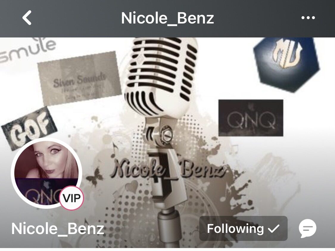Tap the cursive Nicole_Benz cover text
Screen dimensions: 335x251
click(x=168, y=170)
